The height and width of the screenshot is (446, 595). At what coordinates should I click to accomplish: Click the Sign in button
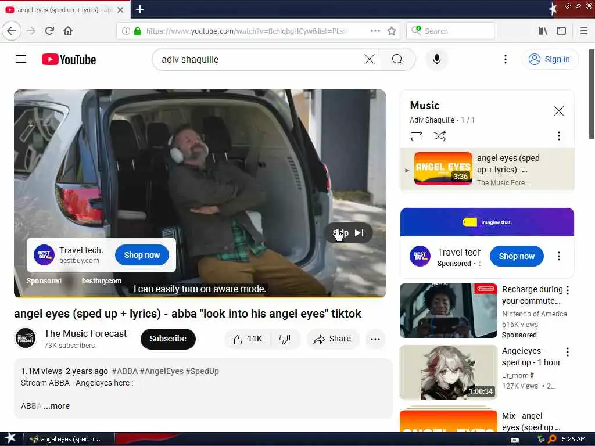click(x=550, y=59)
